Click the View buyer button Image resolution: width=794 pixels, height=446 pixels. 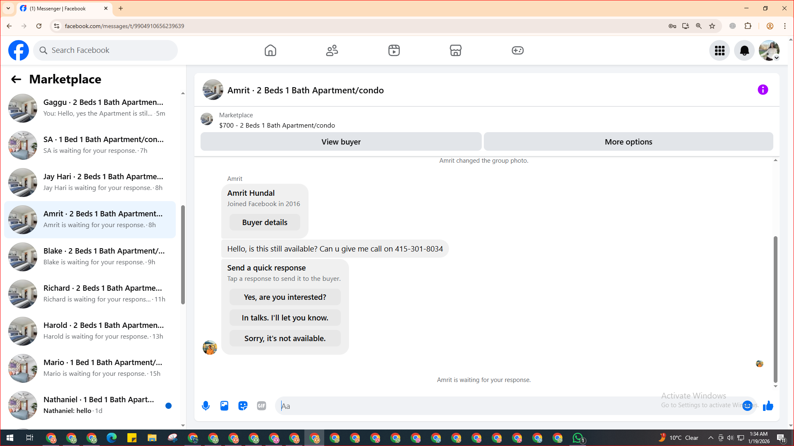[341, 142]
